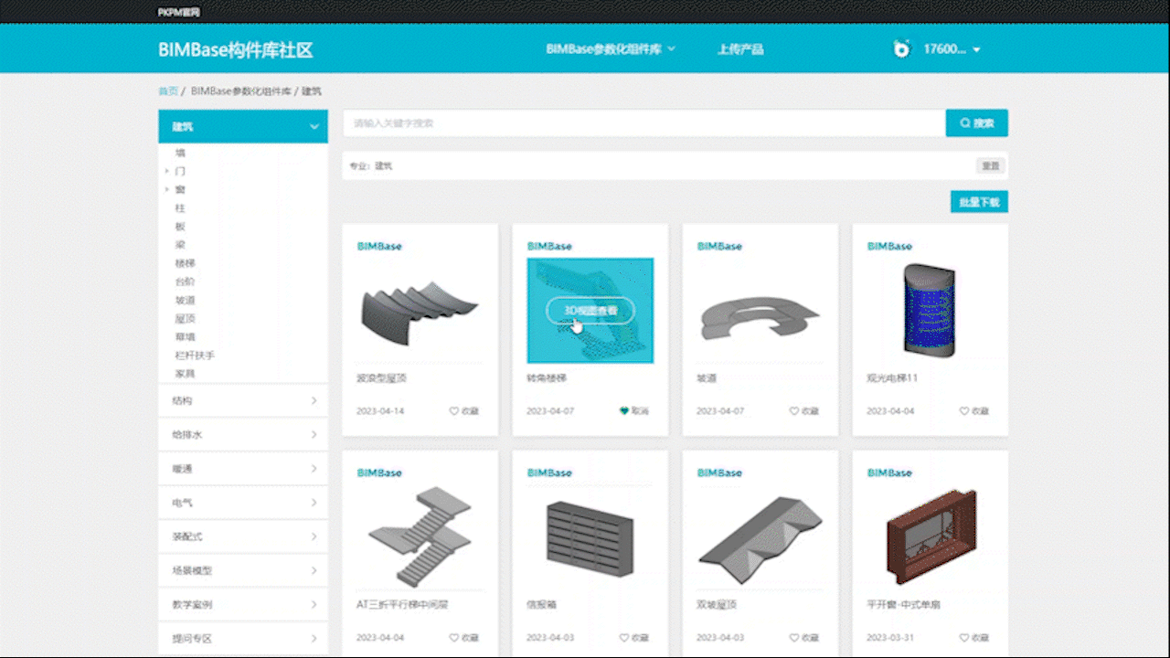The image size is (1170, 658).
Task: Click the 批量下载 button
Action: [979, 202]
